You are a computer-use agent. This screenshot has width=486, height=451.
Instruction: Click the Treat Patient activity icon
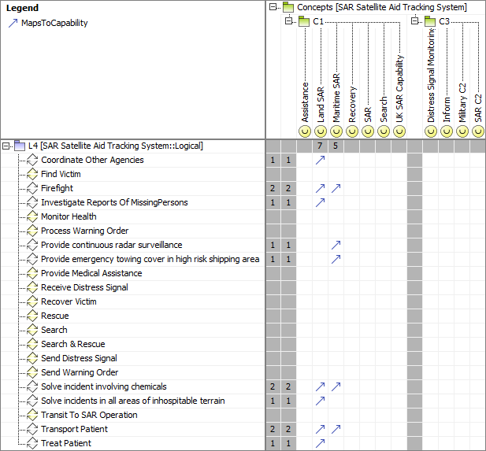click(32, 443)
